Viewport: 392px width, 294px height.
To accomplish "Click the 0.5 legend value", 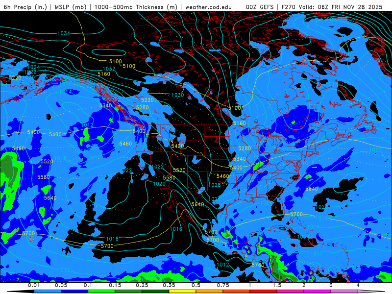I will click(196, 285).
